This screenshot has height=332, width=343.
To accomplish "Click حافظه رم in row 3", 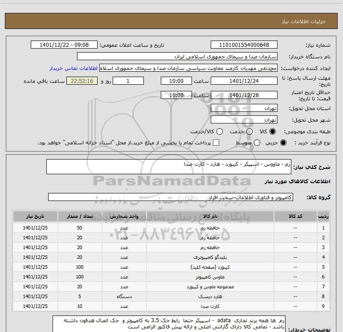I will coord(210,247).
